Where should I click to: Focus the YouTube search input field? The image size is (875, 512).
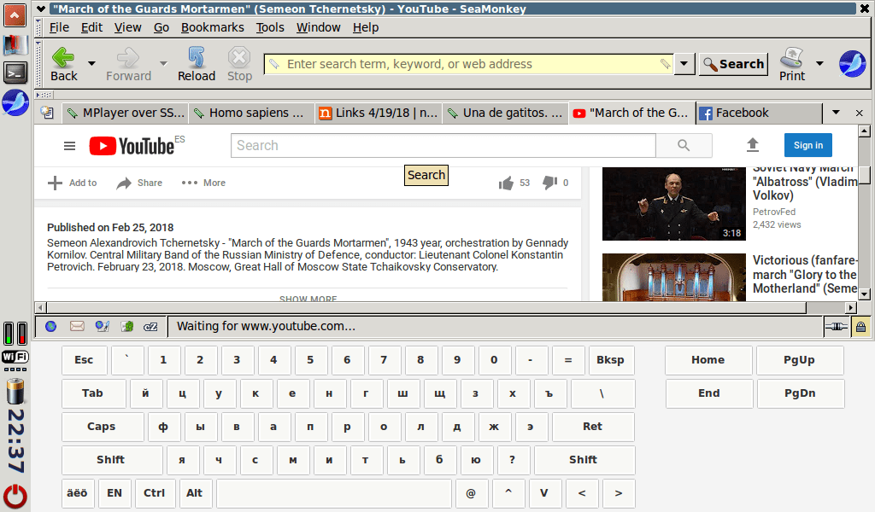pyautogui.click(x=443, y=145)
